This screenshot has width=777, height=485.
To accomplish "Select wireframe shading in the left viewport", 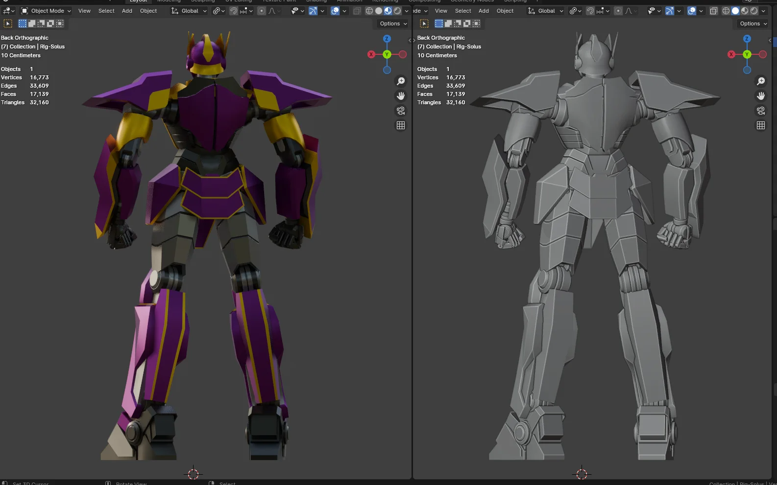I will click(369, 11).
